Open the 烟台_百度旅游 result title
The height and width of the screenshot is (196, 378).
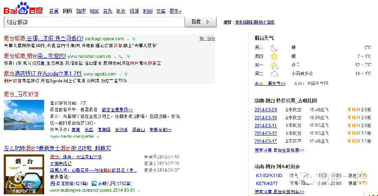(x=21, y=94)
